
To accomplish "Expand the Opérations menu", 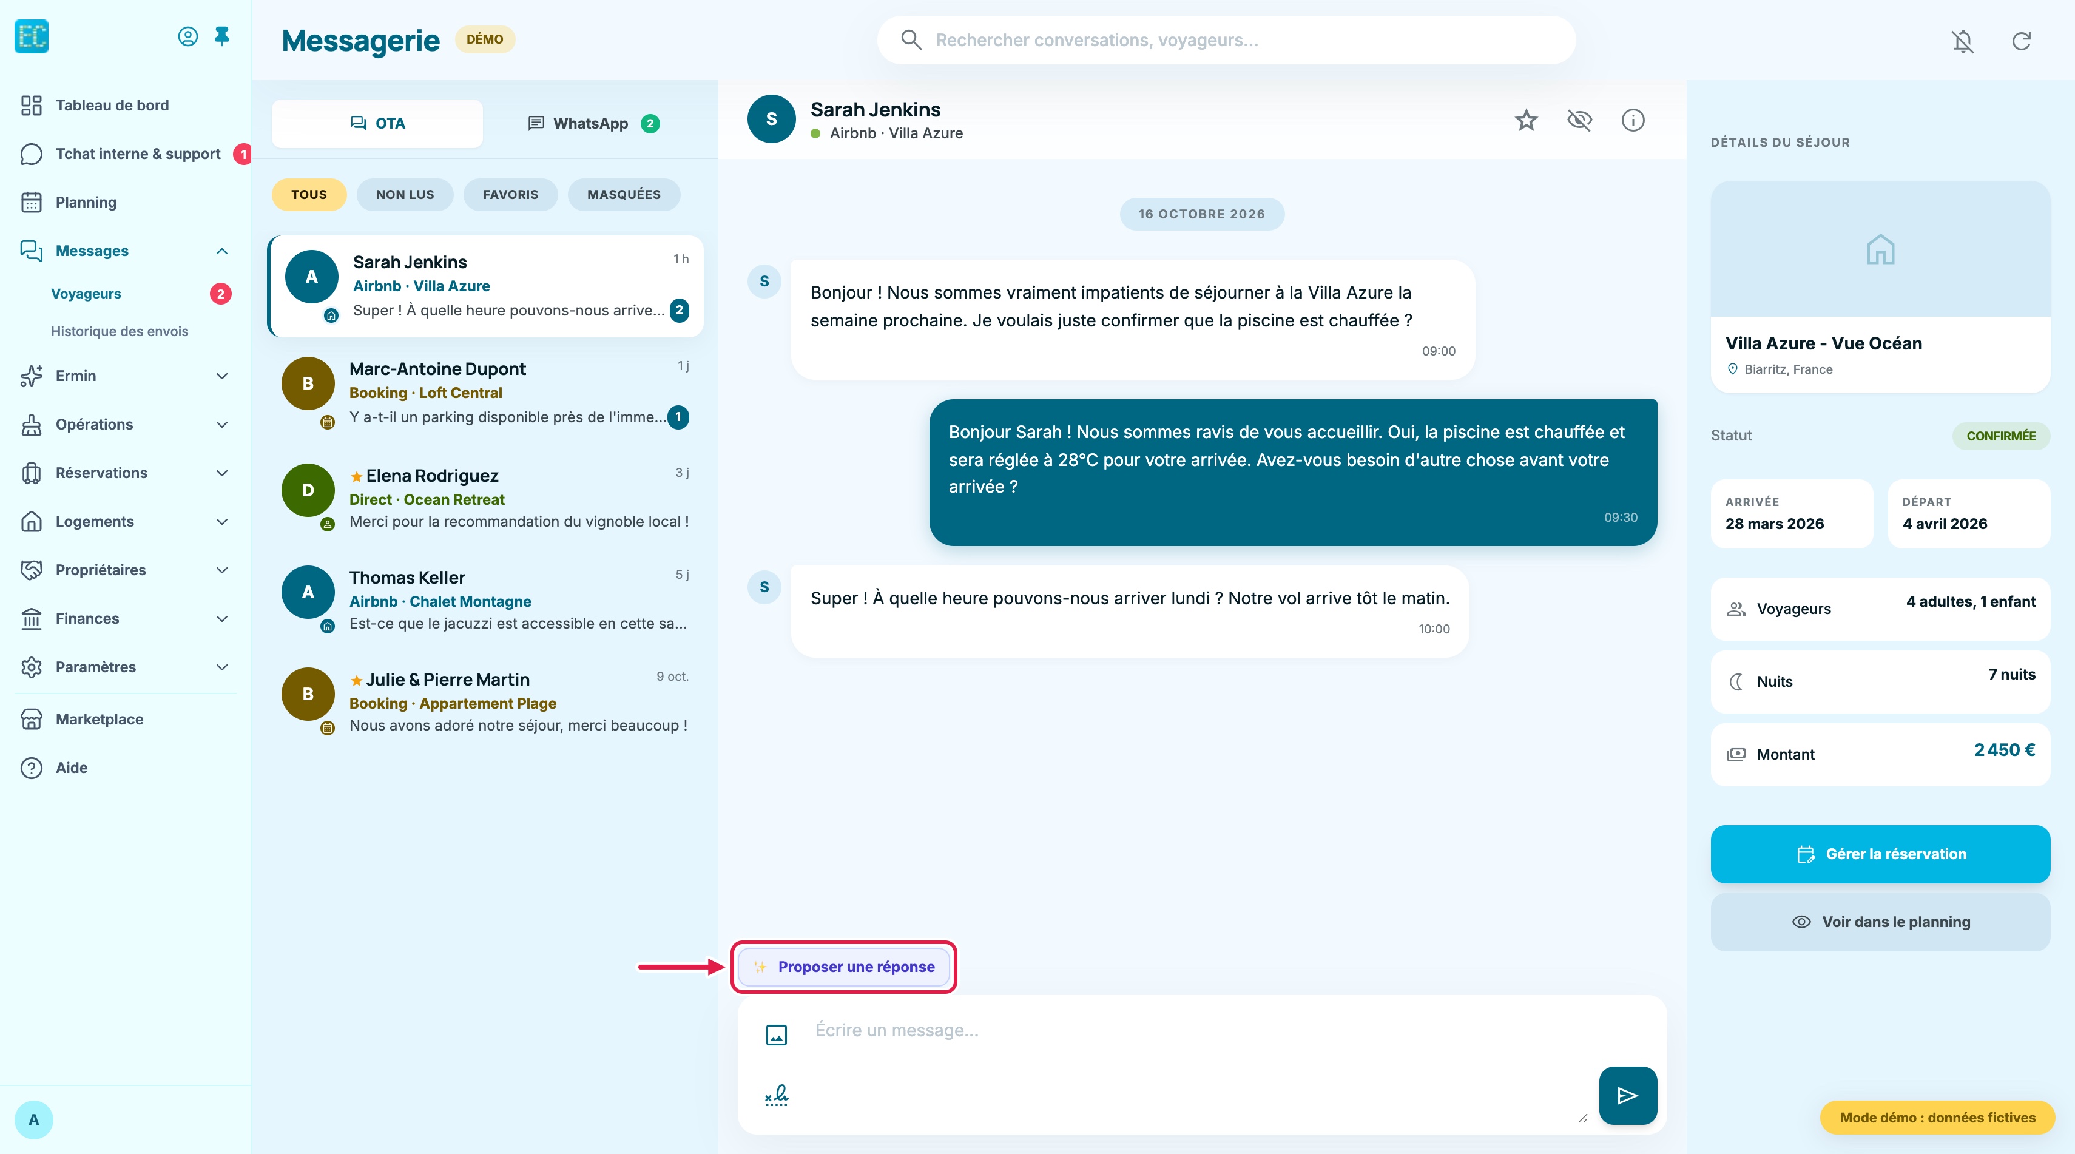I will 126,424.
